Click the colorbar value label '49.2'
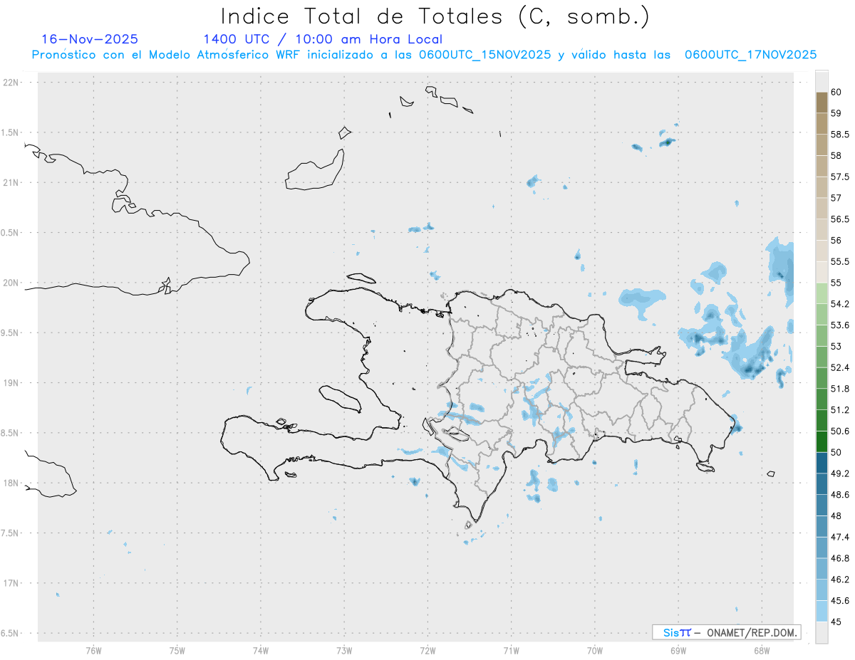 tap(839, 473)
